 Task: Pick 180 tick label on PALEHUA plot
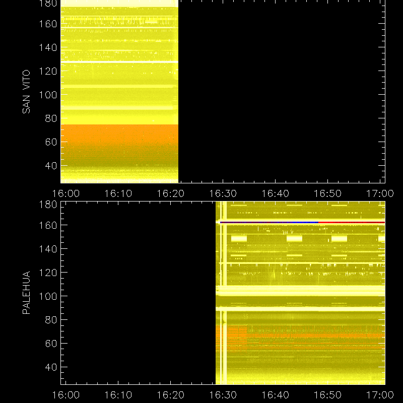coord(48,205)
